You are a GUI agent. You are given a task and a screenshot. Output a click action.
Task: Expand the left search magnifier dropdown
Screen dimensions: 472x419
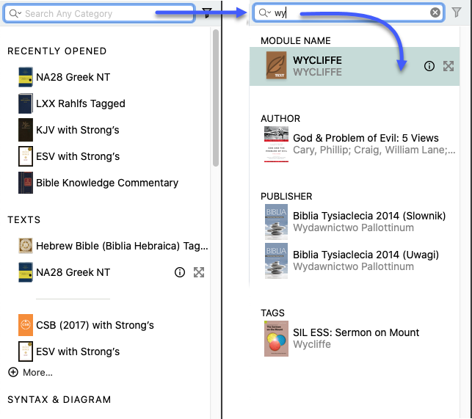tap(15, 13)
